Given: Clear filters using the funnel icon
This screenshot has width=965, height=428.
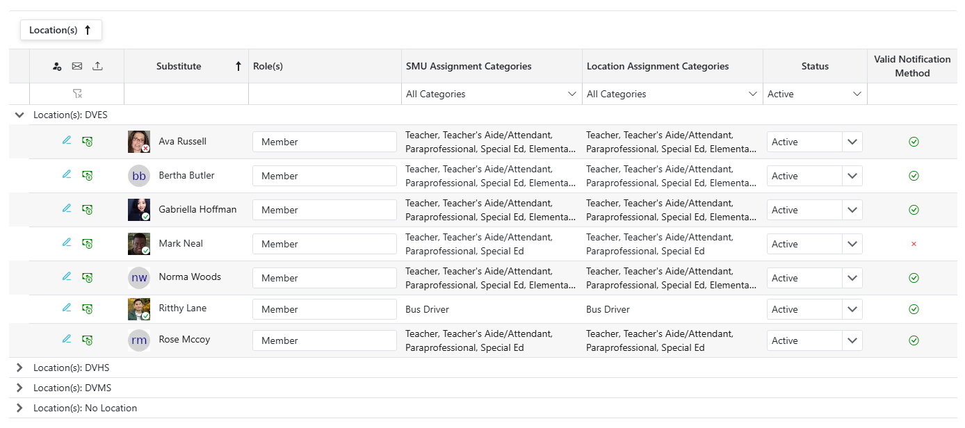Looking at the screenshot, I should (x=77, y=94).
